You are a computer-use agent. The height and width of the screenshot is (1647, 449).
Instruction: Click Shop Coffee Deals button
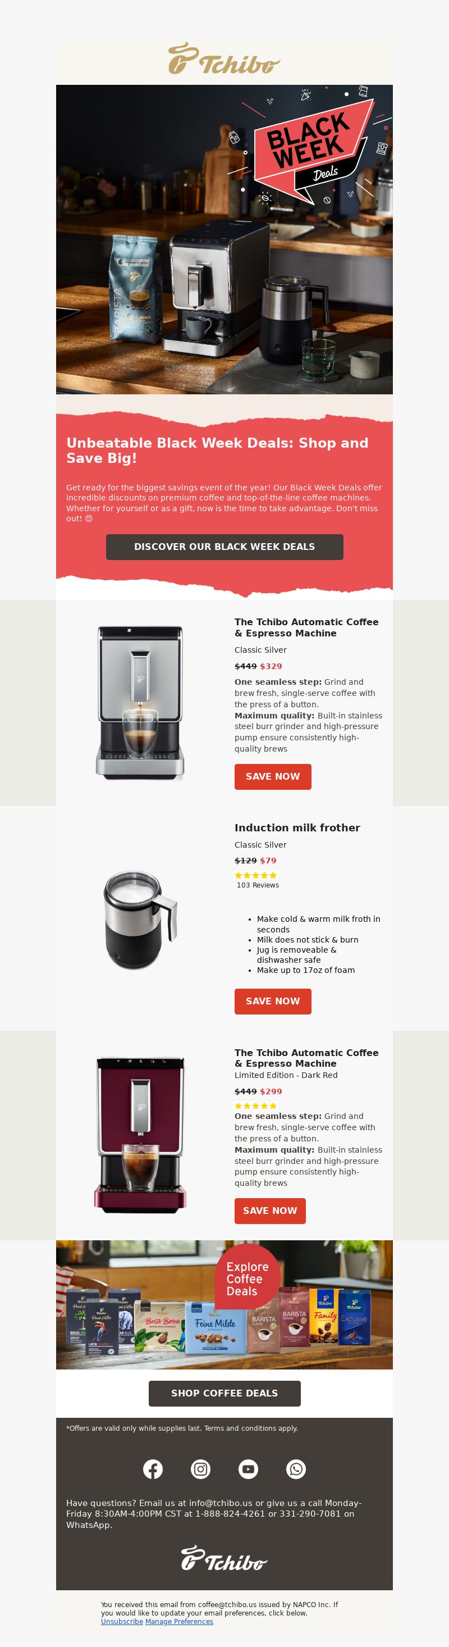pos(224,1393)
